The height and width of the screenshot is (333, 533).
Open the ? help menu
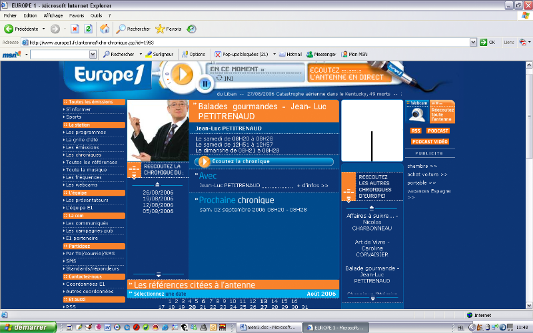point(109,15)
